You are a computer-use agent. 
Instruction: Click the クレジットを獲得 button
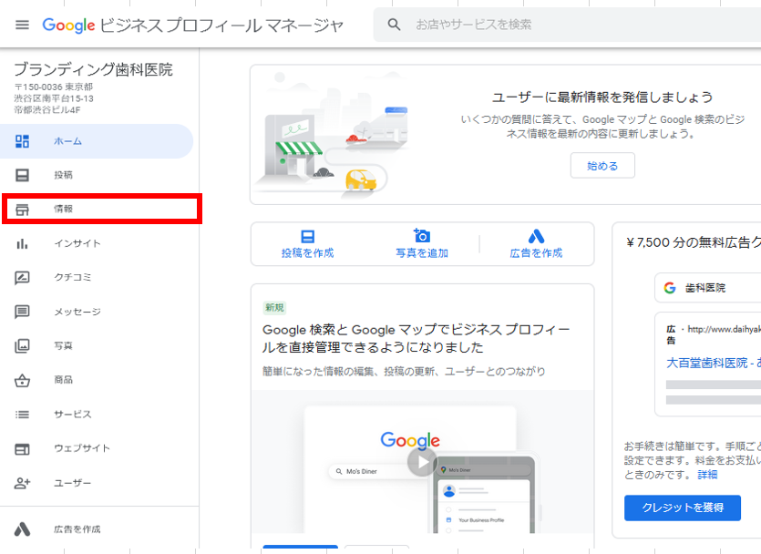tap(683, 508)
